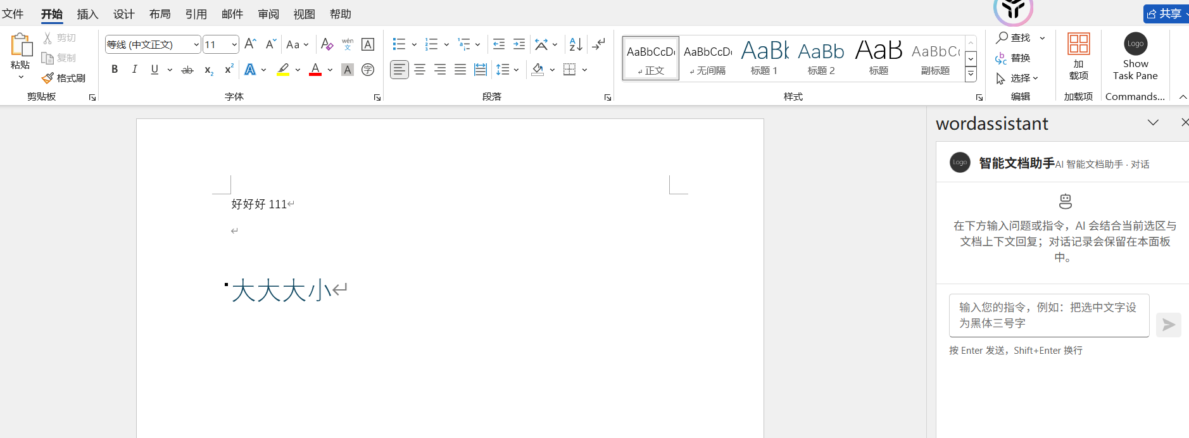Align text to the right
1189x438 pixels.
click(440, 70)
